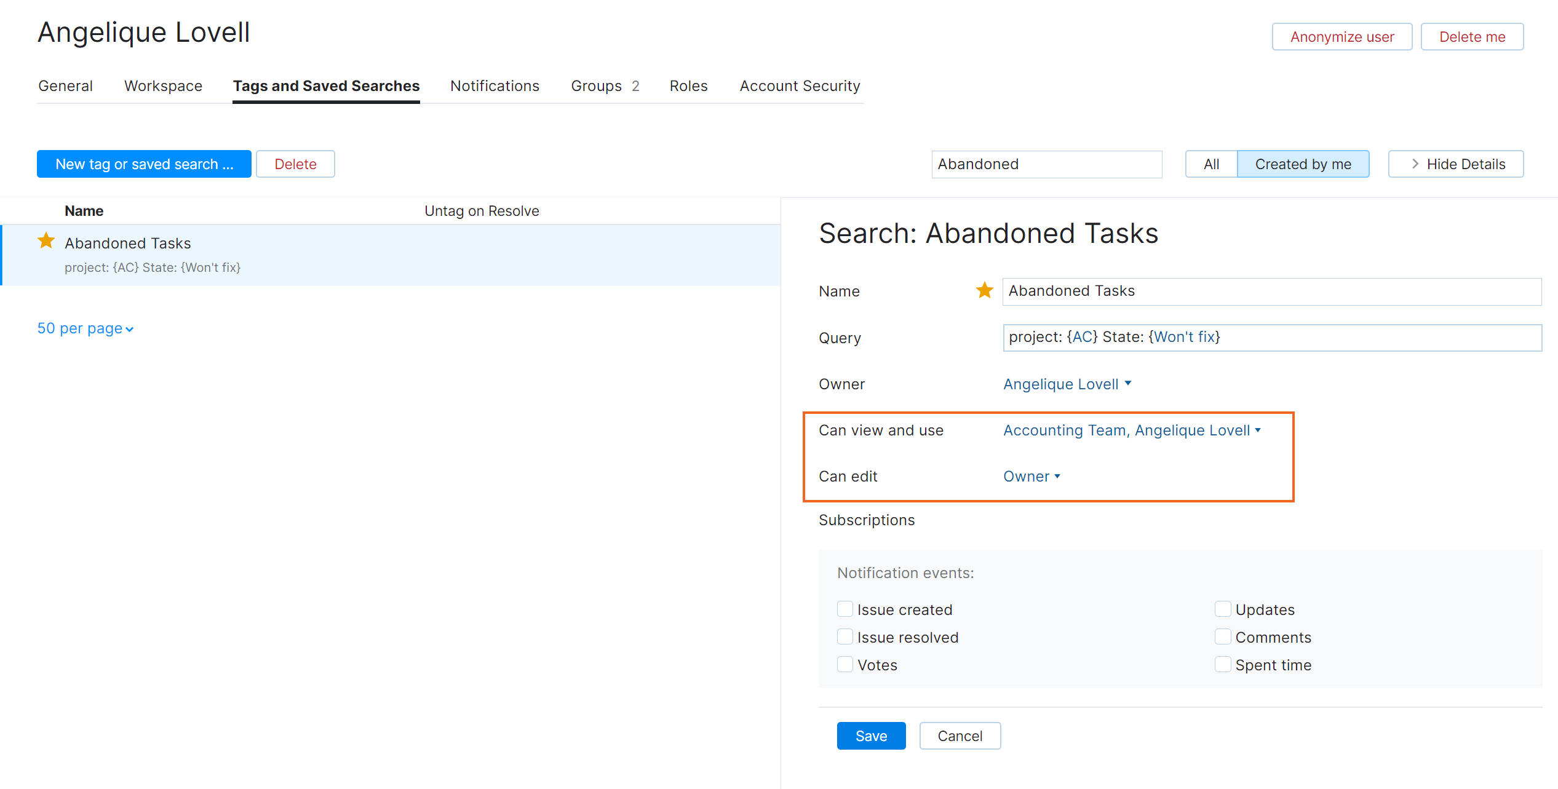Expand the 50 per page selector

pyautogui.click(x=84, y=328)
